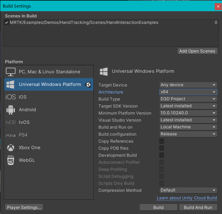Select the tvOS platform icon
The height and width of the screenshot is (214, 222).
(x=11, y=122)
